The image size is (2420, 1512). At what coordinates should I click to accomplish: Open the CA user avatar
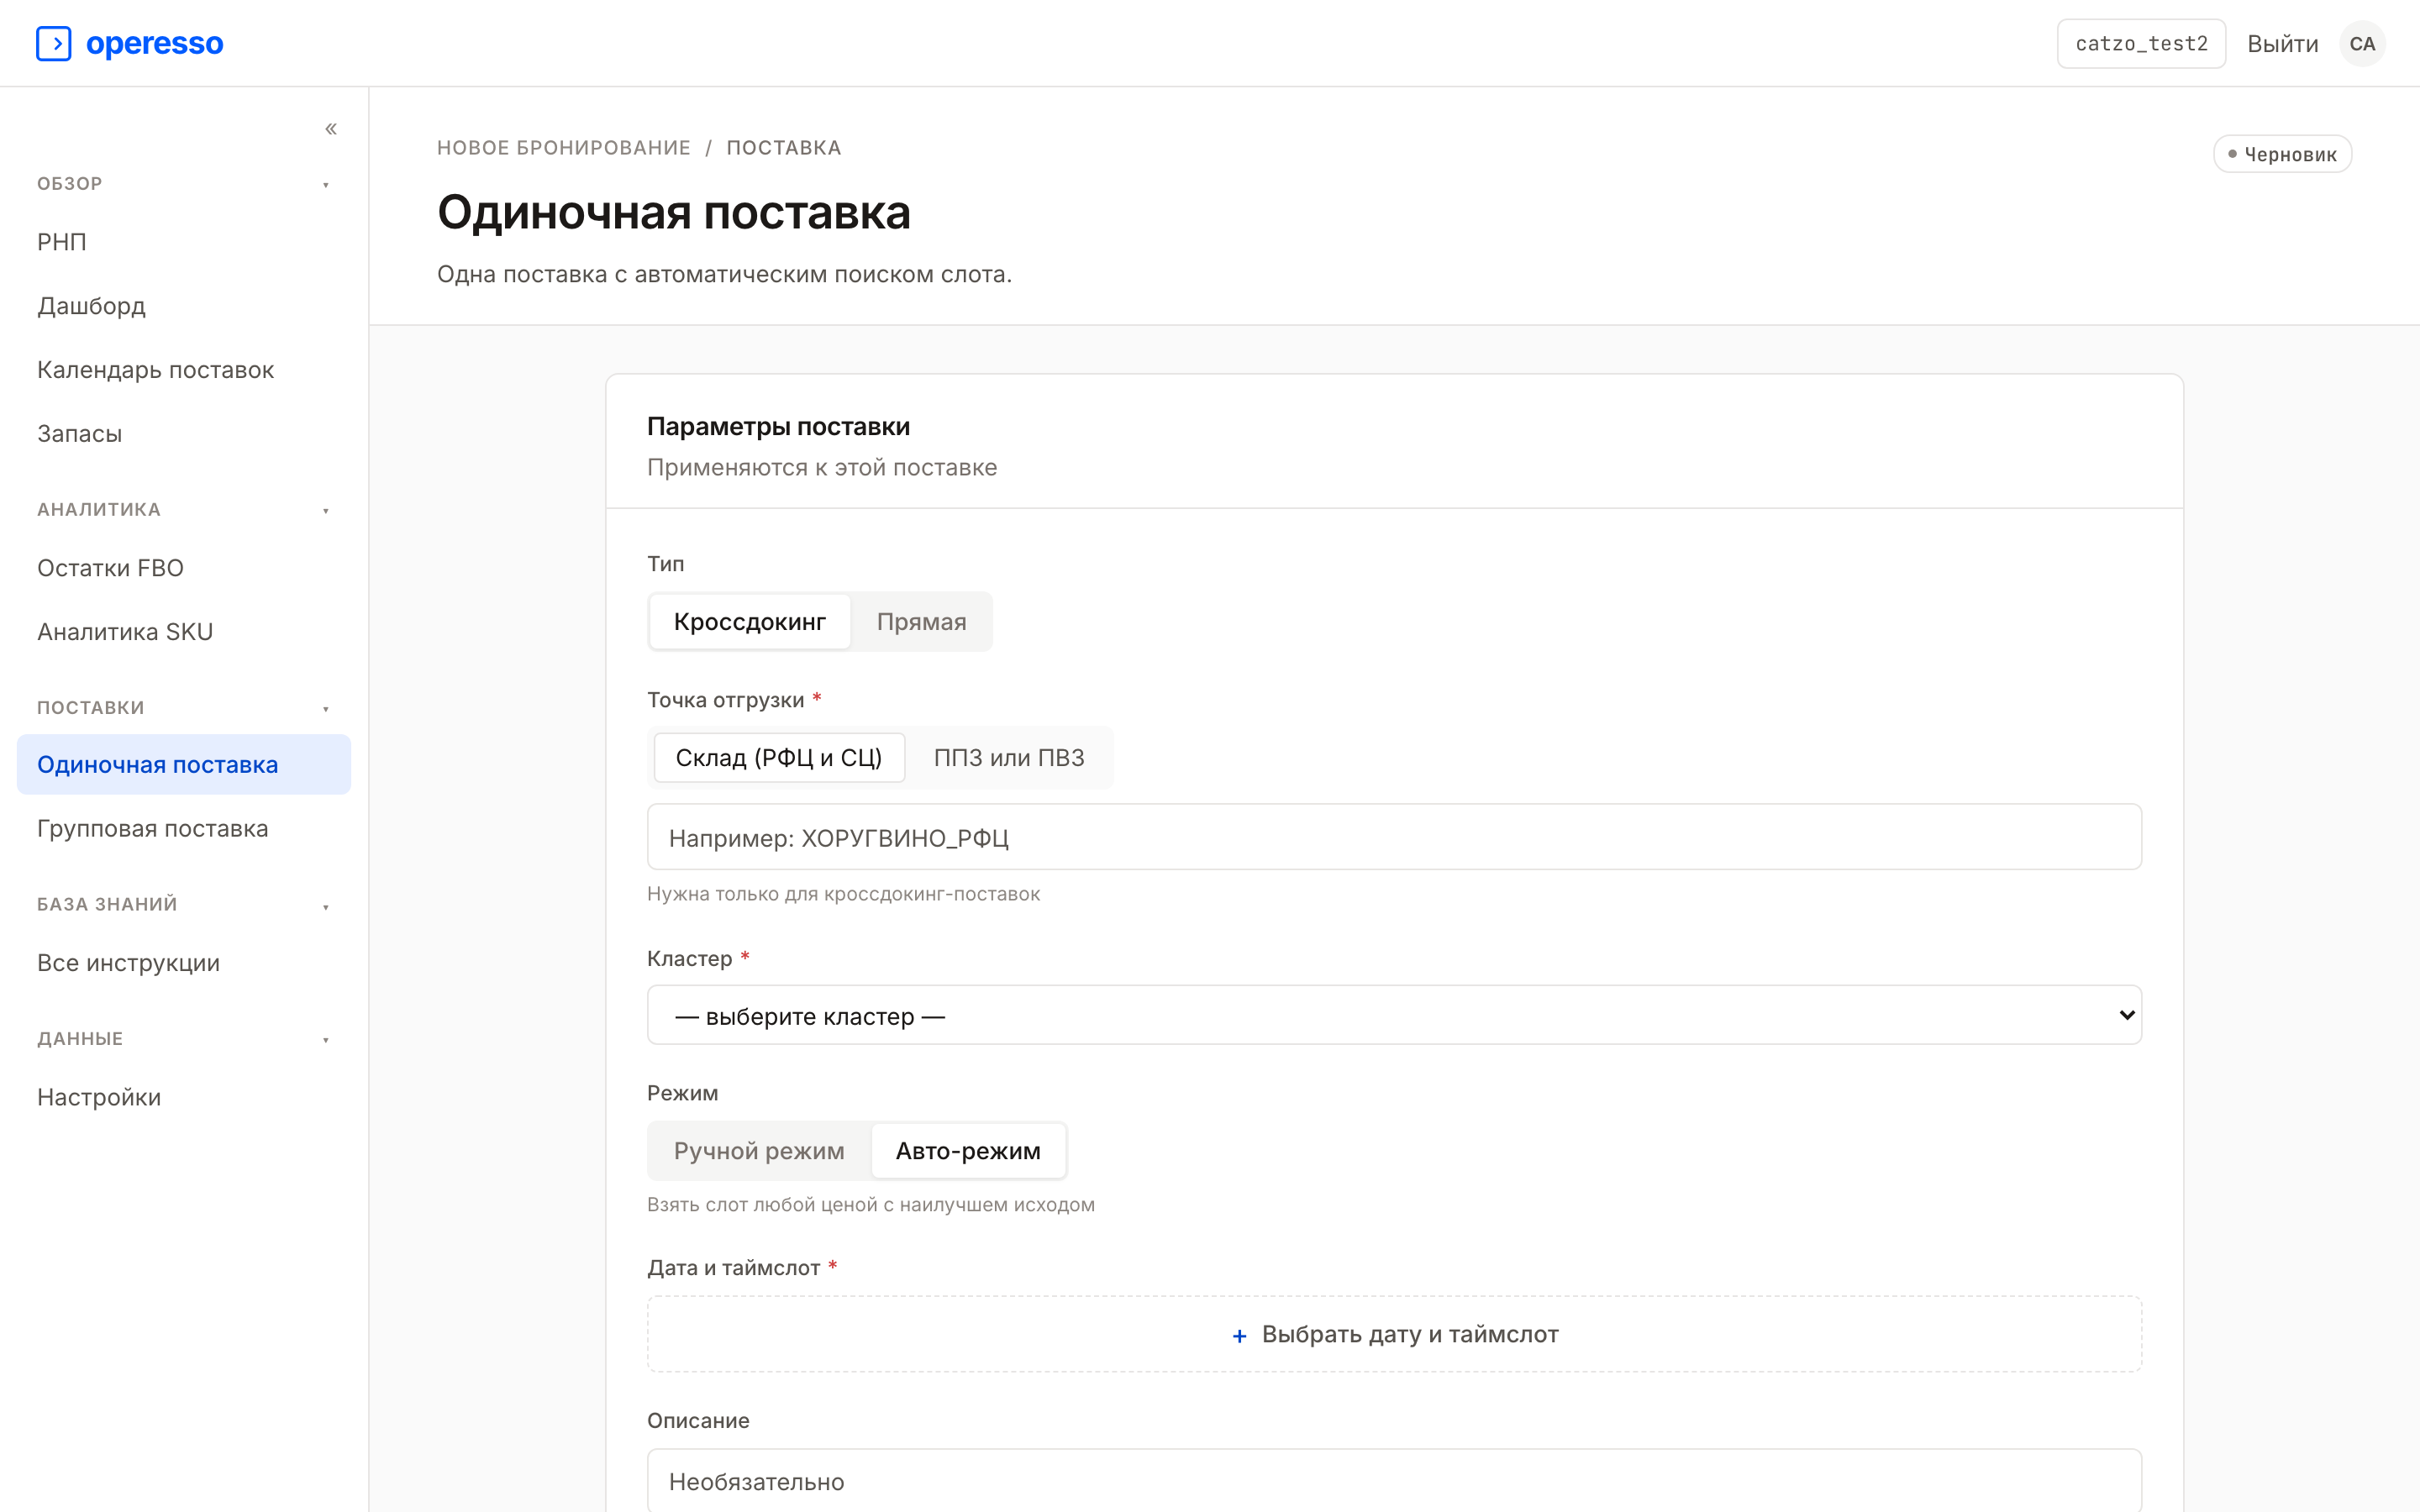point(2362,44)
